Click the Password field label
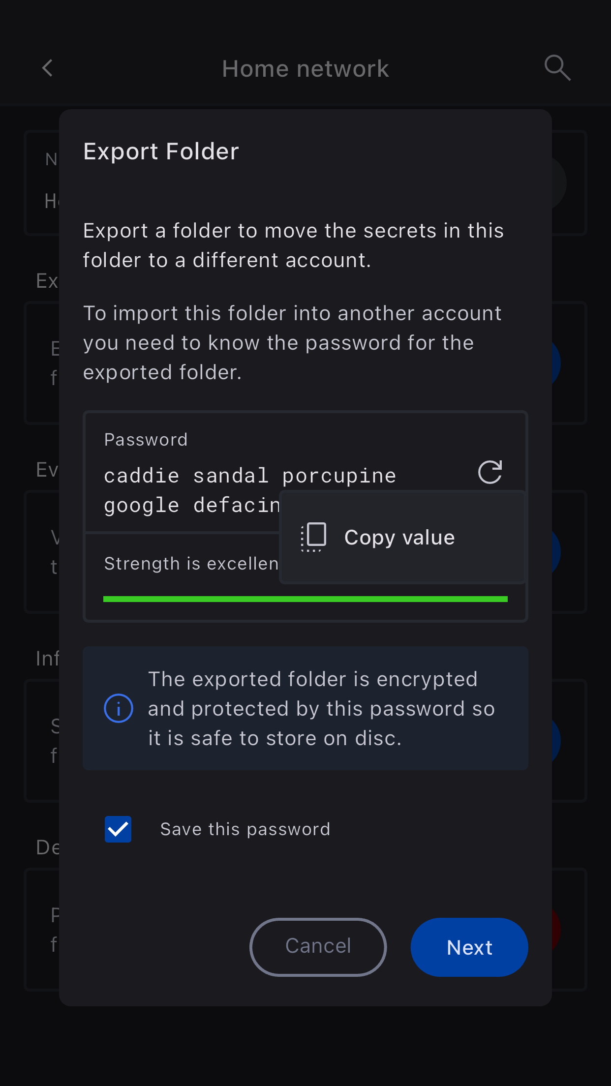 (146, 440)
